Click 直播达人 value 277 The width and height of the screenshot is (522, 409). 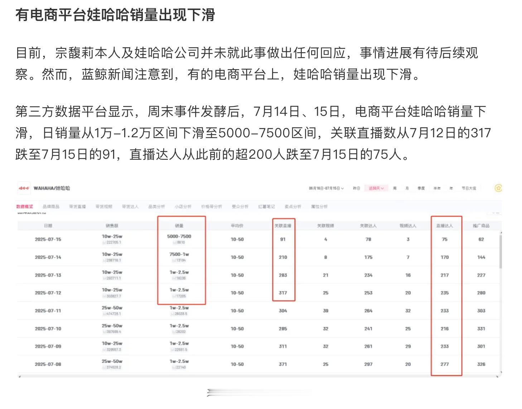[445, 364]
